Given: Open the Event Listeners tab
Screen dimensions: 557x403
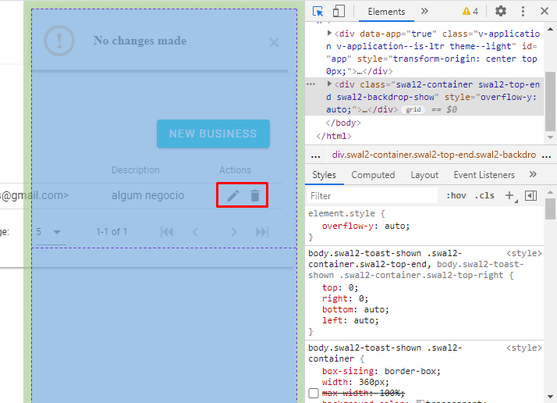Looking at the screenshot, I should 484,175.
